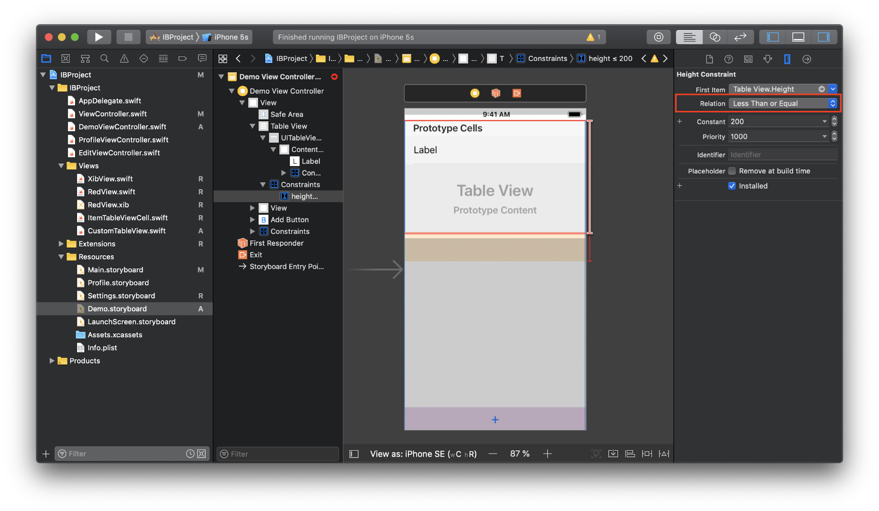The height and width of the screenshot is (511, 879).
Task: Expand the Products folder
Action: click(52, 361)
